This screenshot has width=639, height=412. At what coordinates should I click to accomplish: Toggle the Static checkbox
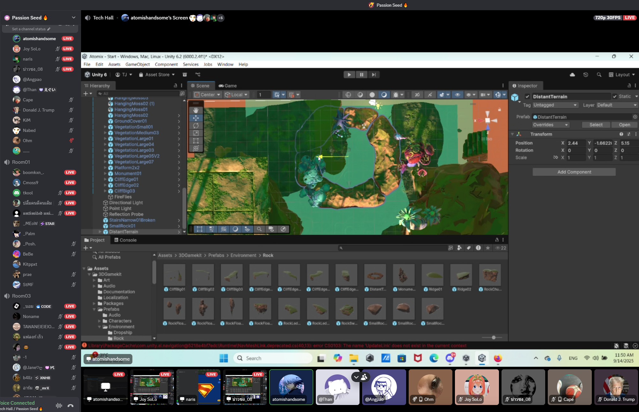[x=615, y=97]
